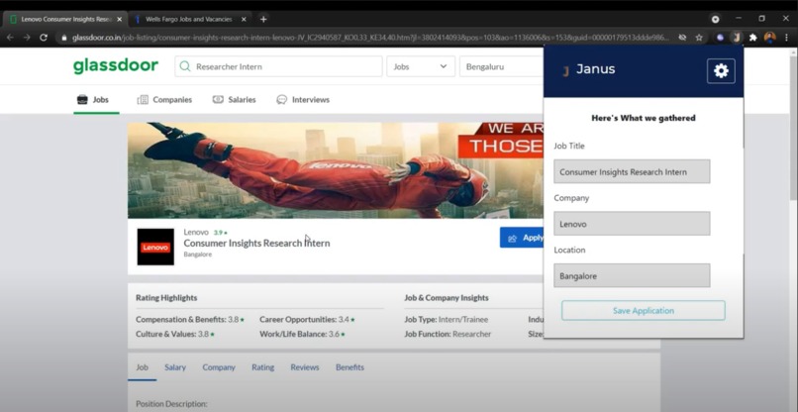Click Compensation & Benefits rating 3.8
The width and height of the screenshot is (798, 412).
pos(190,320)
